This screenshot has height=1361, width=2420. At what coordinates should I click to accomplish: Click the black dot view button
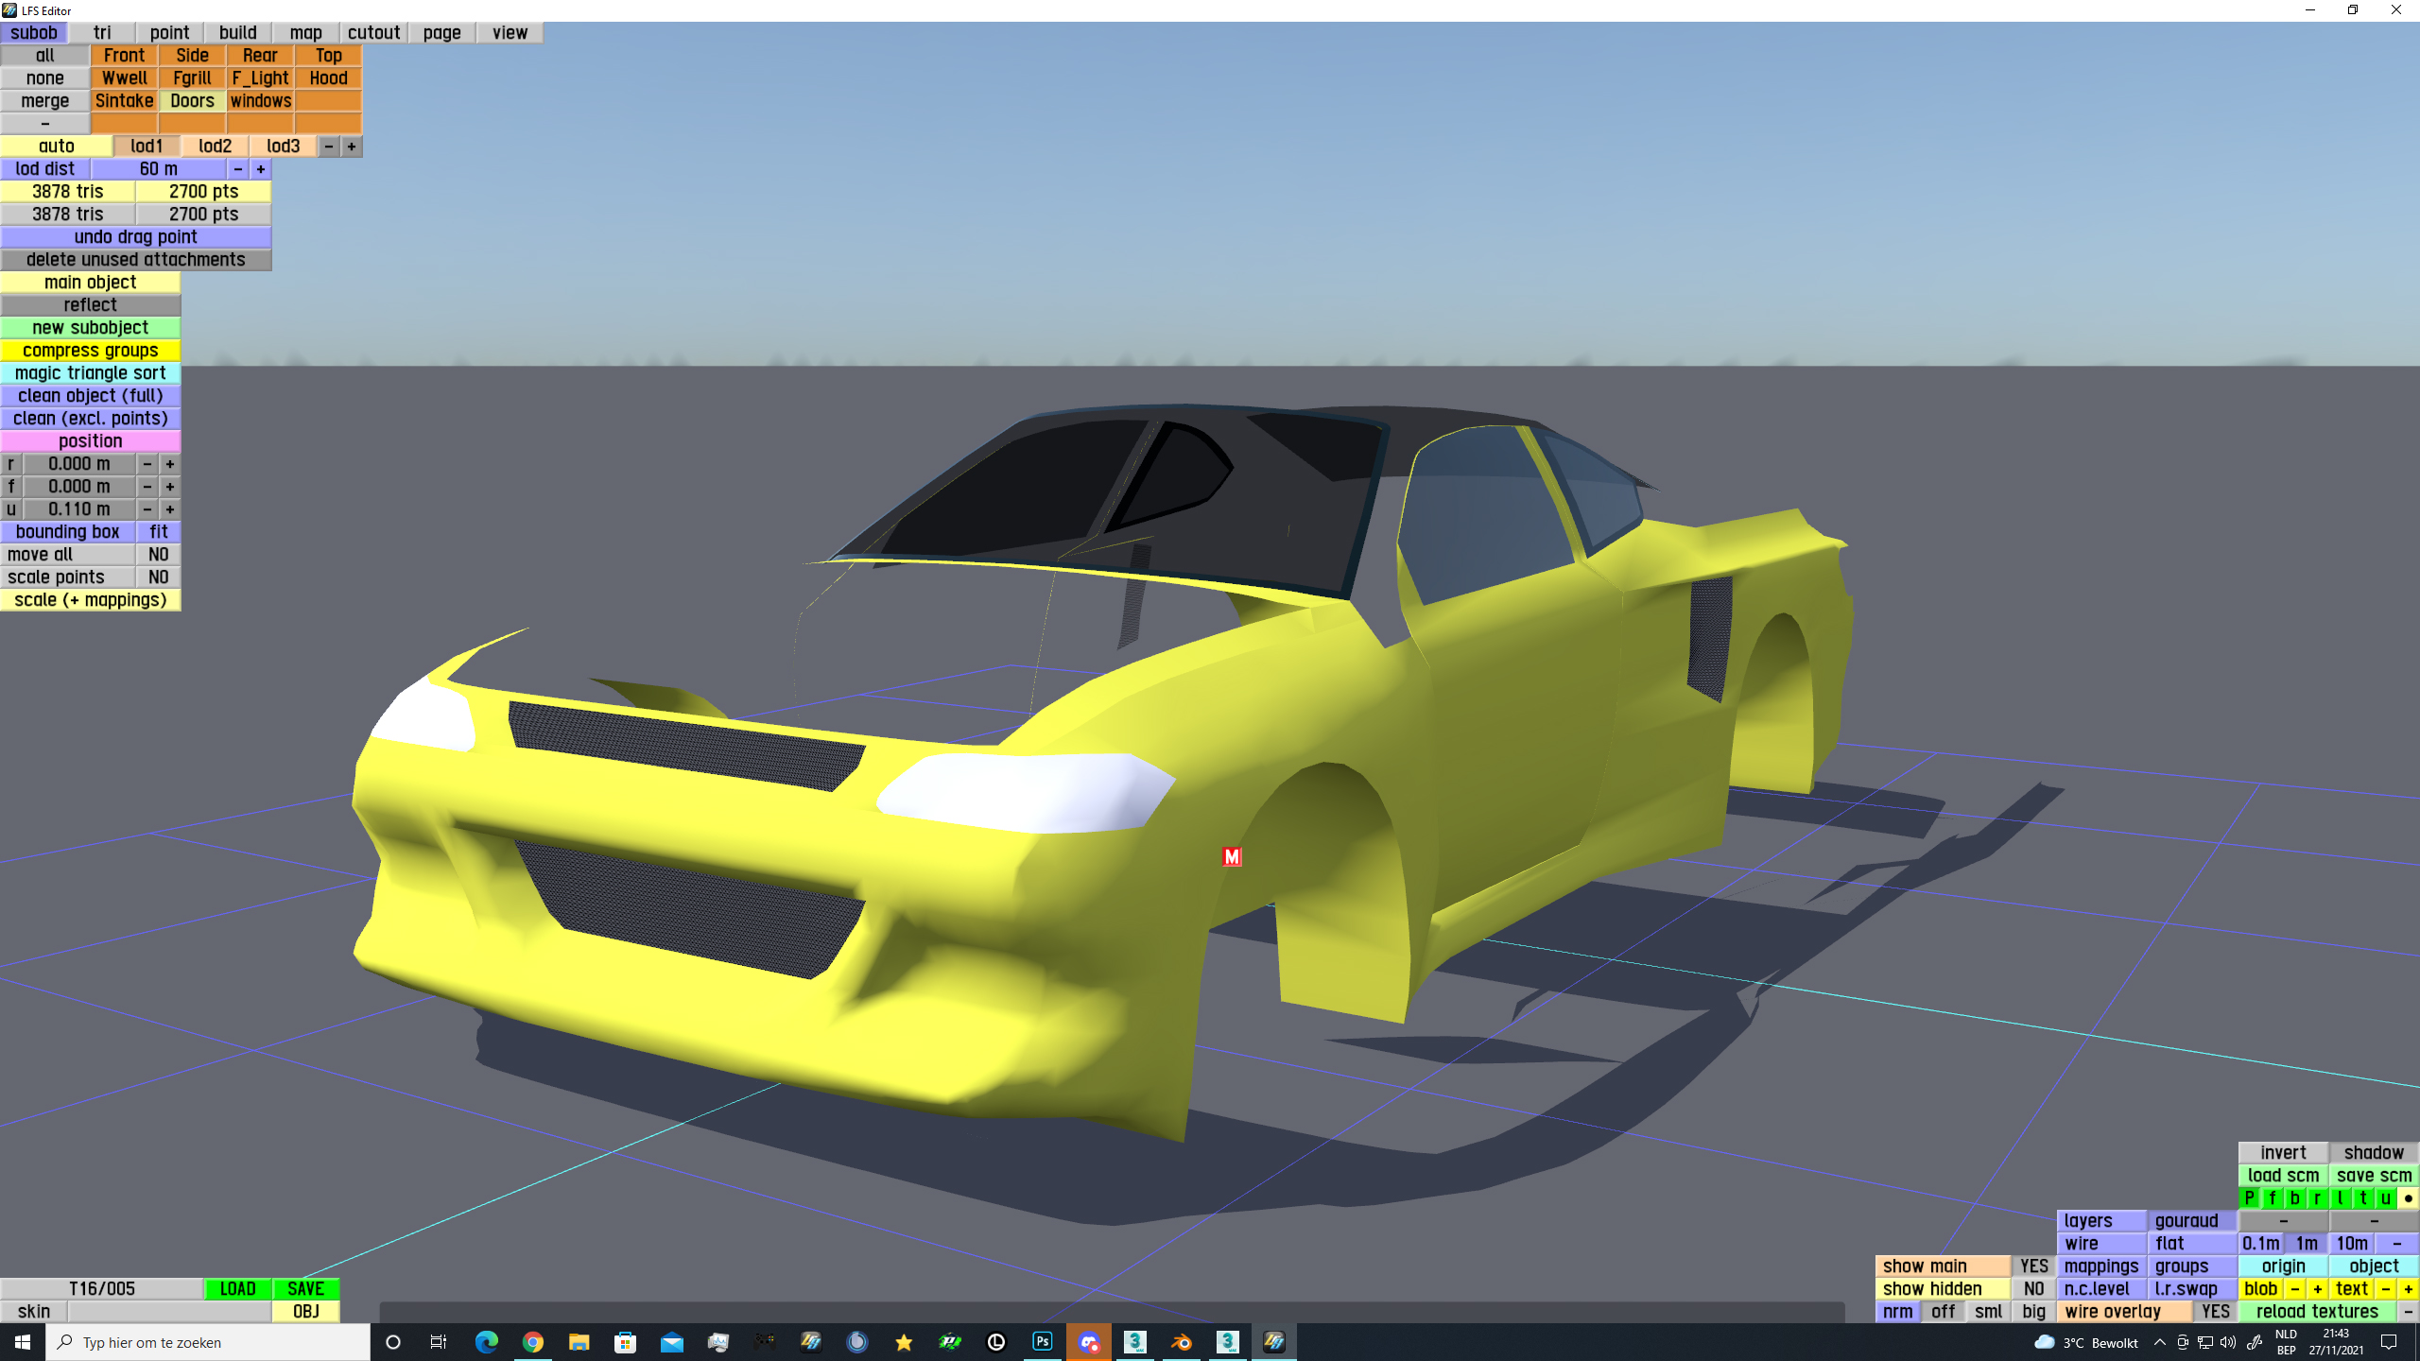point(2409,1198)
